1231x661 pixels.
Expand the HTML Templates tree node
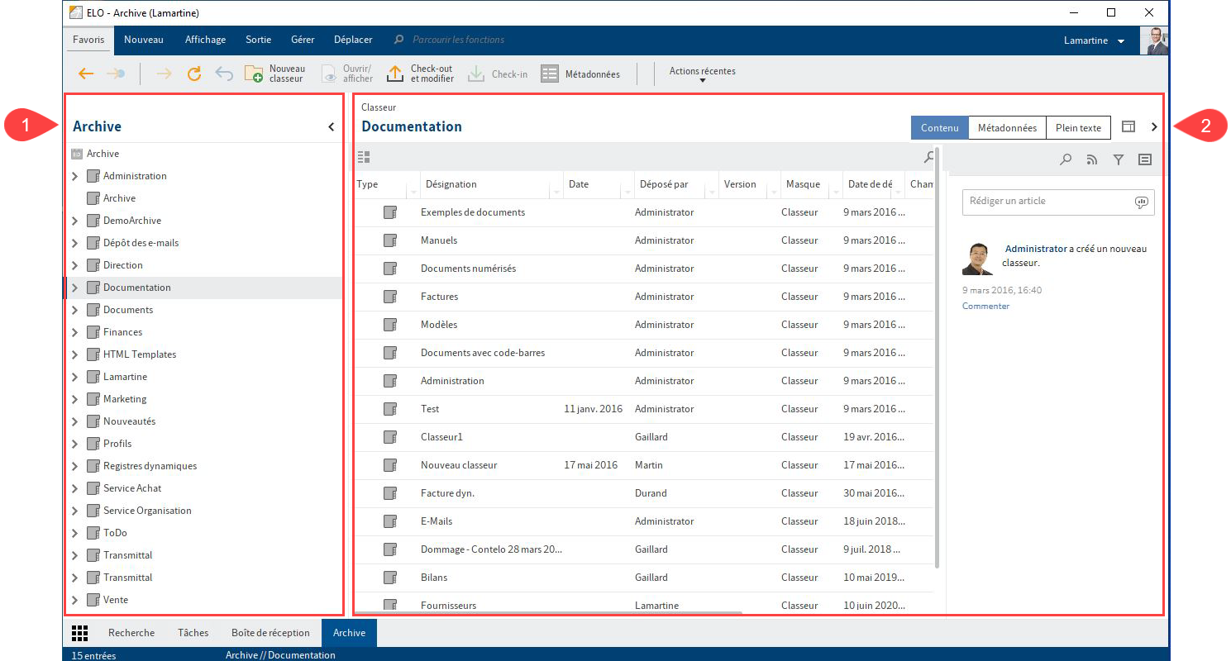tap(74, 354)
